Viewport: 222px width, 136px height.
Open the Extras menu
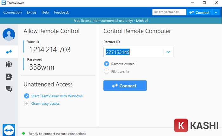pos(32,12)
